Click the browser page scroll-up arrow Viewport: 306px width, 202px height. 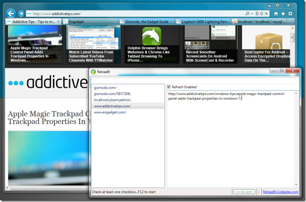click(292, 28)
